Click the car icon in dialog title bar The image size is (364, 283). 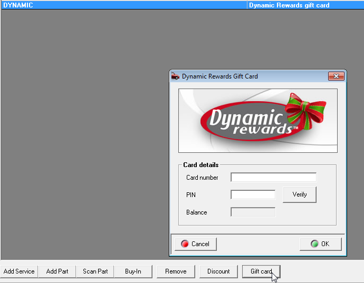click(x=175, y=76)
